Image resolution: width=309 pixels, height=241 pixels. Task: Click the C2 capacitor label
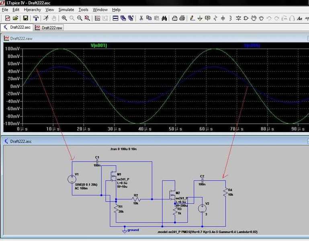tap(202, 176)
